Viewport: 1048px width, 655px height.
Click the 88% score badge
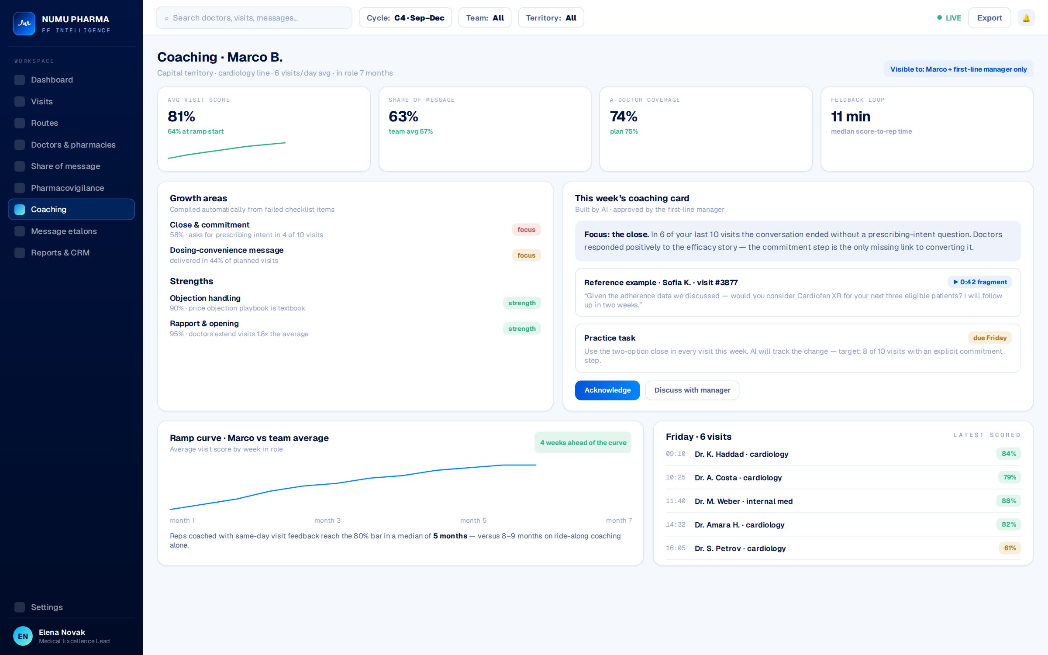[x=1009, y=501]
